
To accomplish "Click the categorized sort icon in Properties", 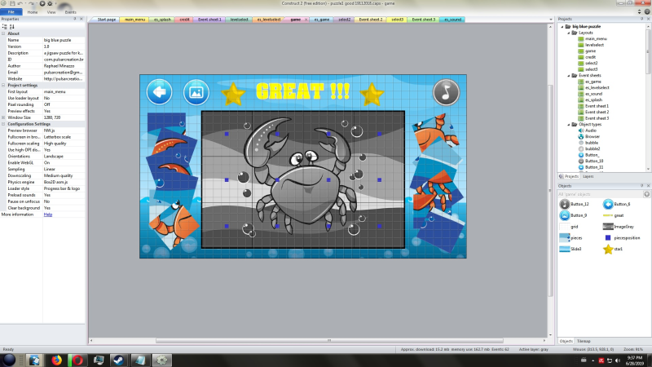I will coord(5,27).
